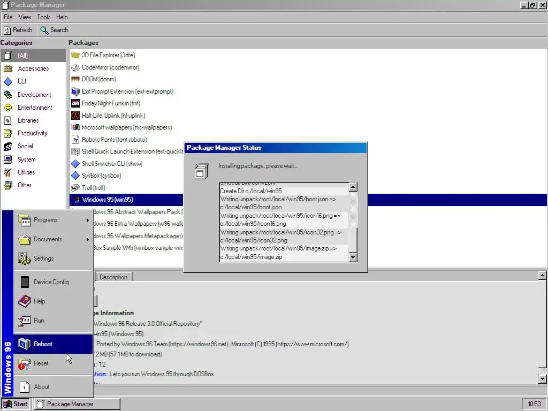Viewport: 548px width, 411px height.
Task: Open Run from the Start menu
Action: coord(53,321)
